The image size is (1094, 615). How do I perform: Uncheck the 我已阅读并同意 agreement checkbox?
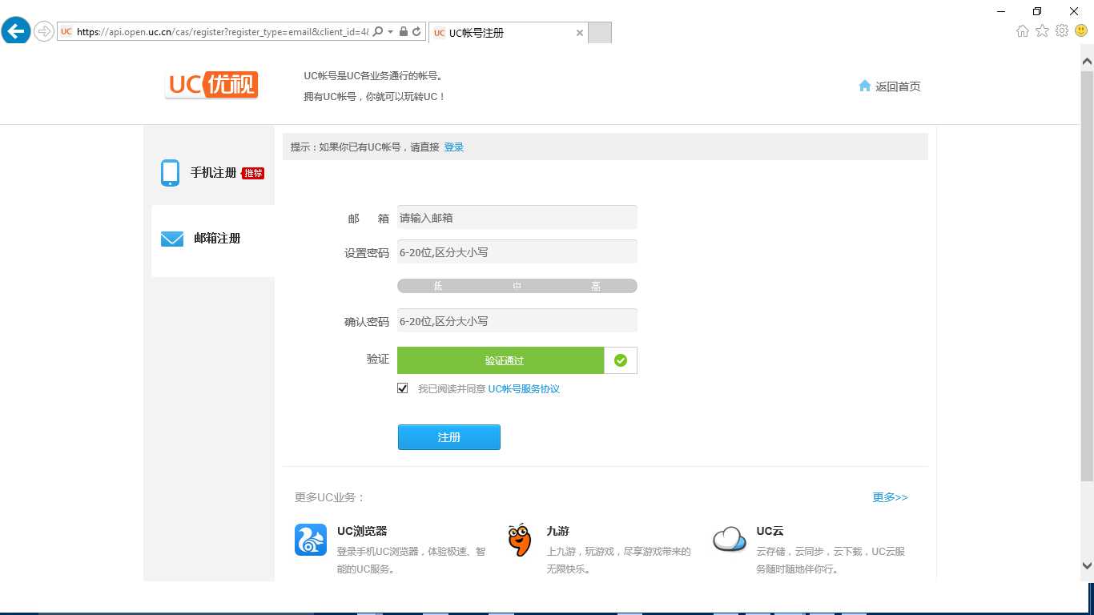[402, 388]
